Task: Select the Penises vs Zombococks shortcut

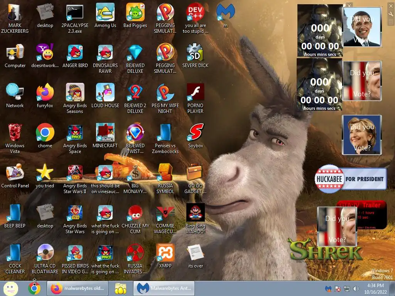Action: click(x=165, y=138)
